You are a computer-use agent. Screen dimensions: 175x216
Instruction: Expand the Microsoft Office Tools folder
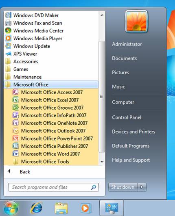51,162
